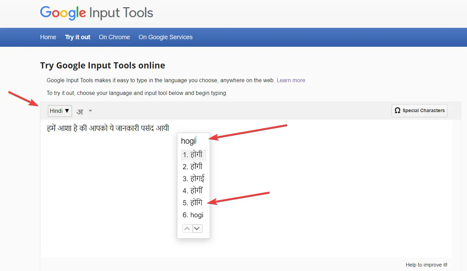The height and width of the screenshot is (271, 467).
Task: Click the Google Input Tools logo
Action: tap(96, 13)
